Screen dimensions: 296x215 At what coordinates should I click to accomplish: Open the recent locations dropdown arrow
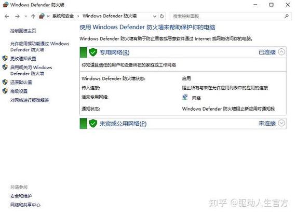pyautogui.click(x=25, y=17)
